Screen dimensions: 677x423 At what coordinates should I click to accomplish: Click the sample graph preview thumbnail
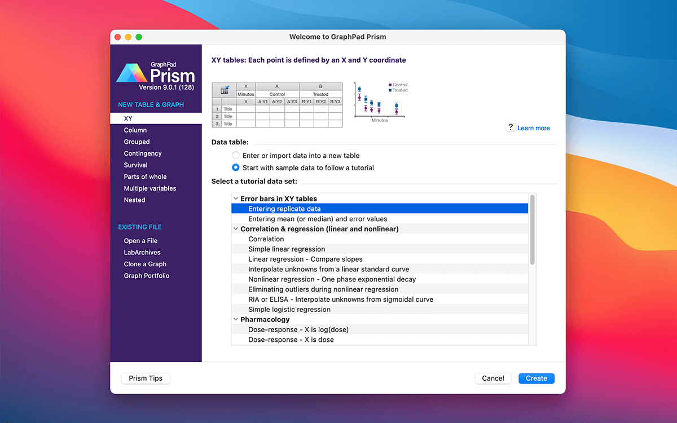[380, 102]
